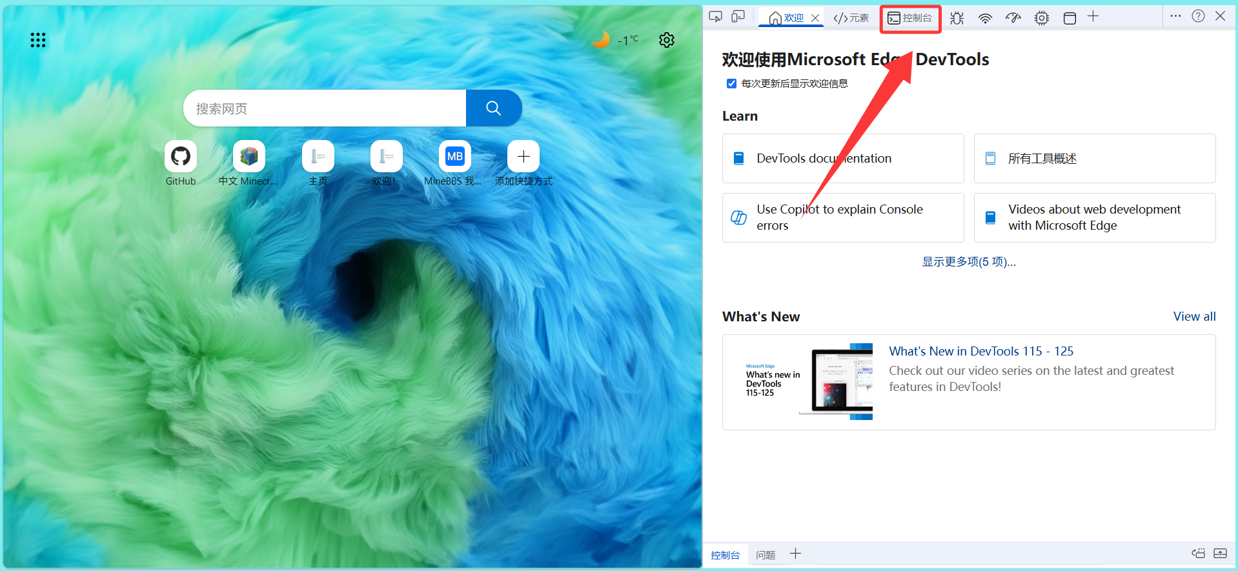Uncheck 每次更新后显示欢迎信息 checkbox
This screenshot has height=571, width=1238.
[731, 83]
